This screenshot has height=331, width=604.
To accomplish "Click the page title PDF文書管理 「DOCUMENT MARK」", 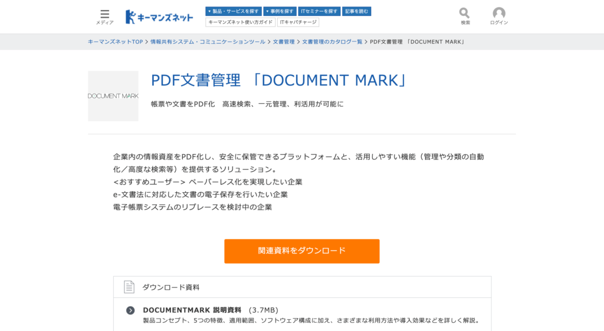I will (x=279, y=80).
